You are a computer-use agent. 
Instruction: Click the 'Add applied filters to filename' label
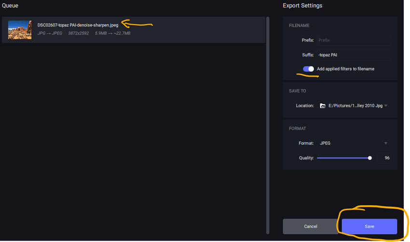pos(345,69)
